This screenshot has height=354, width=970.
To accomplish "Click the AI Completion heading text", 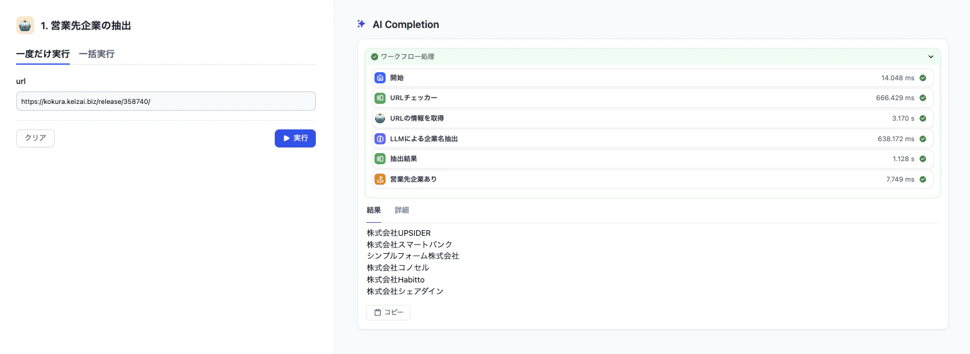I will point(406,25).
